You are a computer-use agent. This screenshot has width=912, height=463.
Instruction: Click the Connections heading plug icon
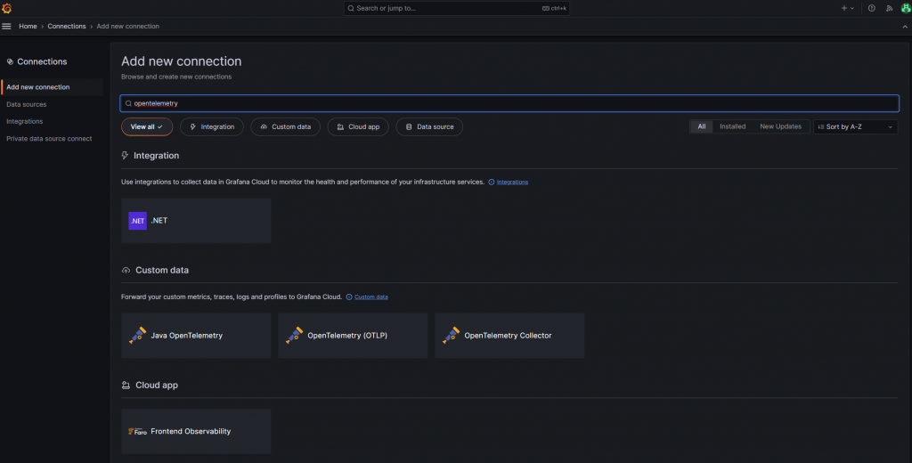tap(10, 61)
